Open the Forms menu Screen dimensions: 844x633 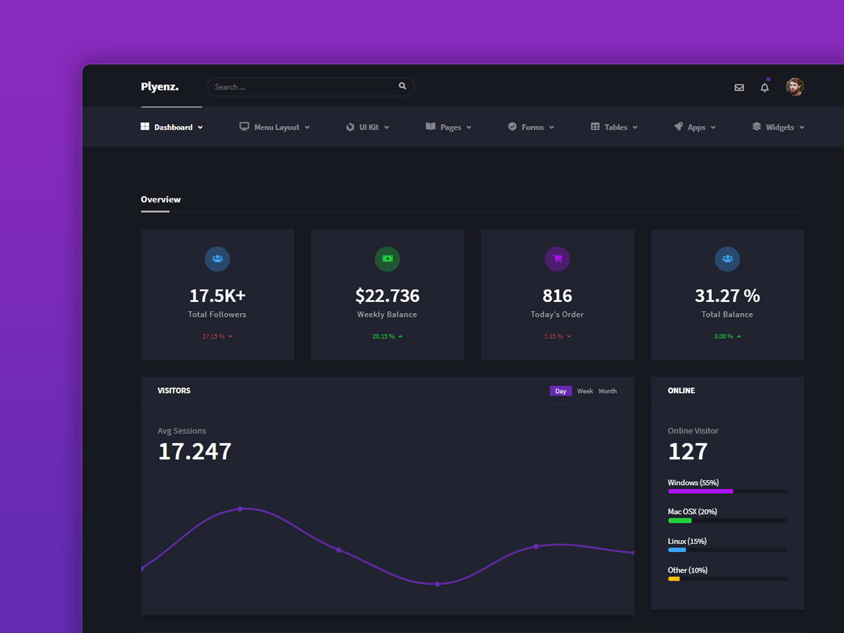click(x=532, y=127)
